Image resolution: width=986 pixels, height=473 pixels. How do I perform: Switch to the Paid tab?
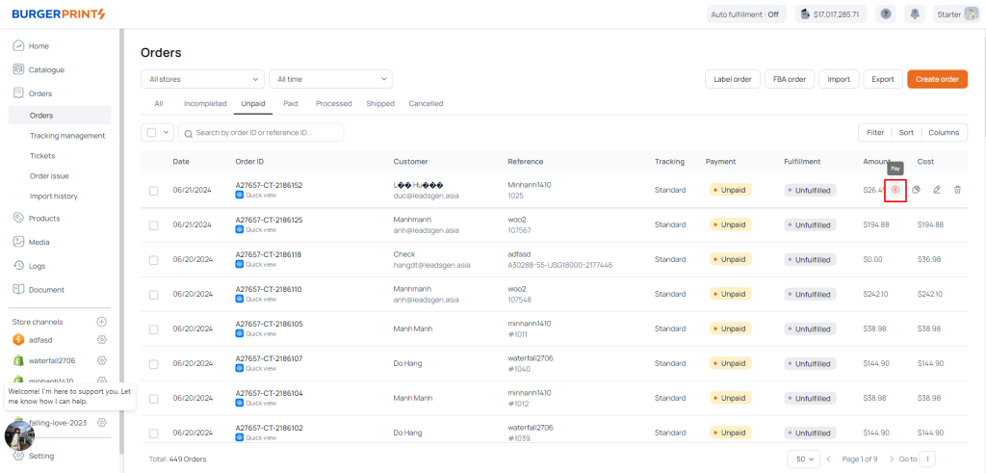click(290, 103)
